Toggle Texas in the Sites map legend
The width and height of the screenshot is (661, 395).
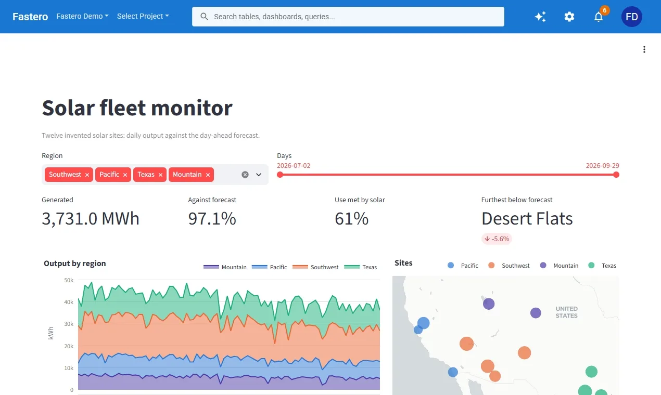(602, 266)
